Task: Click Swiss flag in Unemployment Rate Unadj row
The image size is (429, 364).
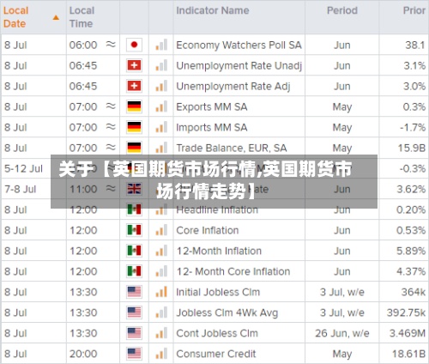Action: (134, 65)
